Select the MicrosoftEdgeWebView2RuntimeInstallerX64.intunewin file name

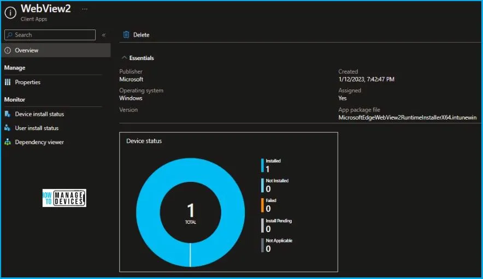coord(407,117)
